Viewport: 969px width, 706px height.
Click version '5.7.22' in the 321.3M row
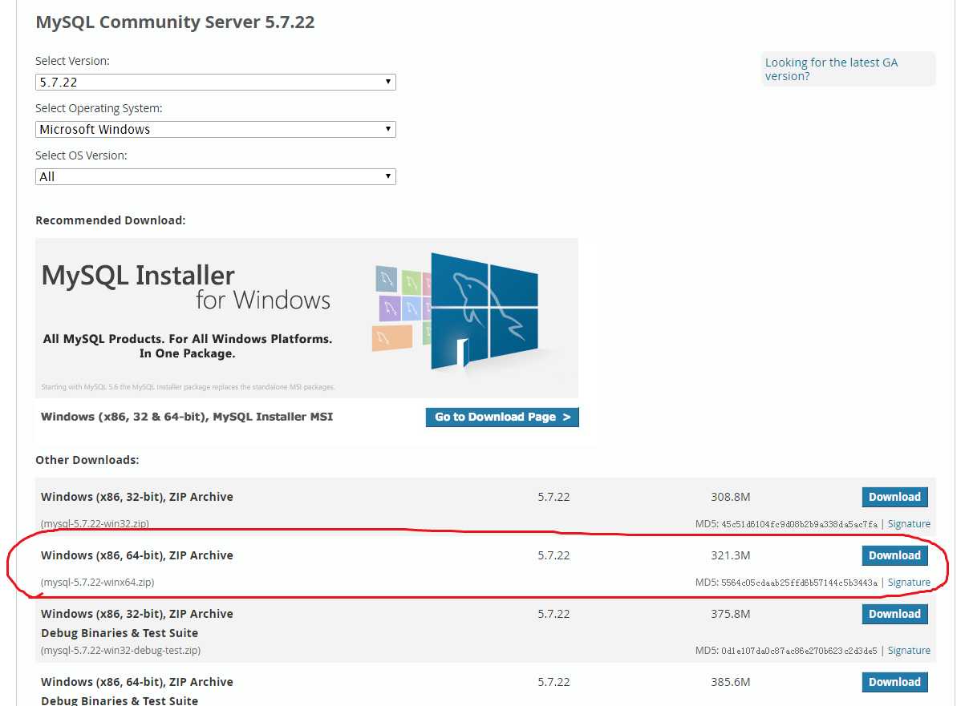click(553, 555)
